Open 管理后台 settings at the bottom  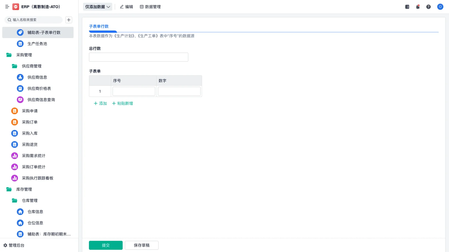tap(14, 245)
